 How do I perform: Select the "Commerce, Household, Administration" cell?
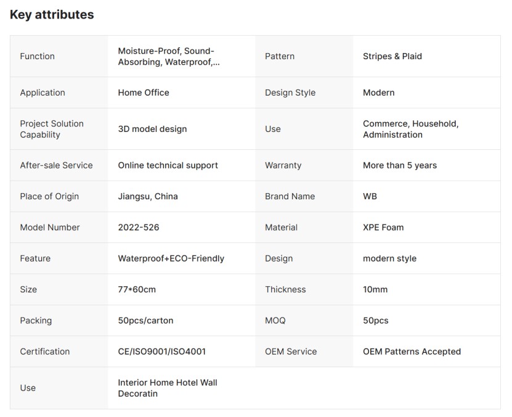coord(410,129)
